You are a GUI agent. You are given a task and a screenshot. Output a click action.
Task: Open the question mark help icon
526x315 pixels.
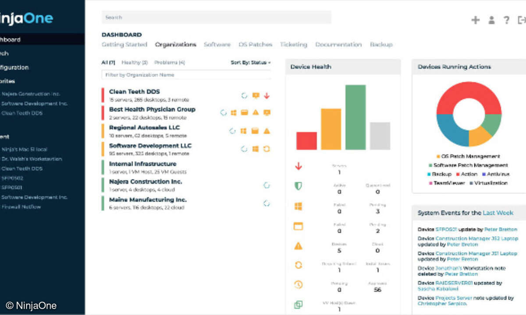pyautogui.click(x=506, y=20)
